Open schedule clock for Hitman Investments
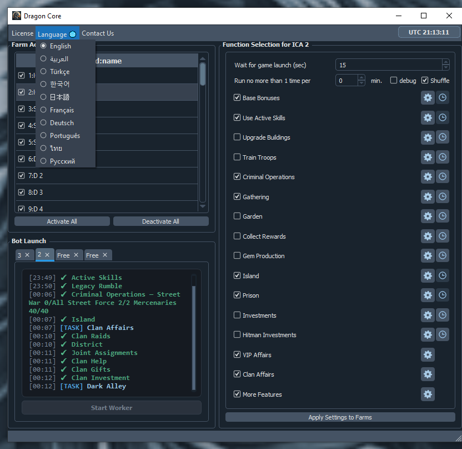462x449 pixels. (442, 335)
